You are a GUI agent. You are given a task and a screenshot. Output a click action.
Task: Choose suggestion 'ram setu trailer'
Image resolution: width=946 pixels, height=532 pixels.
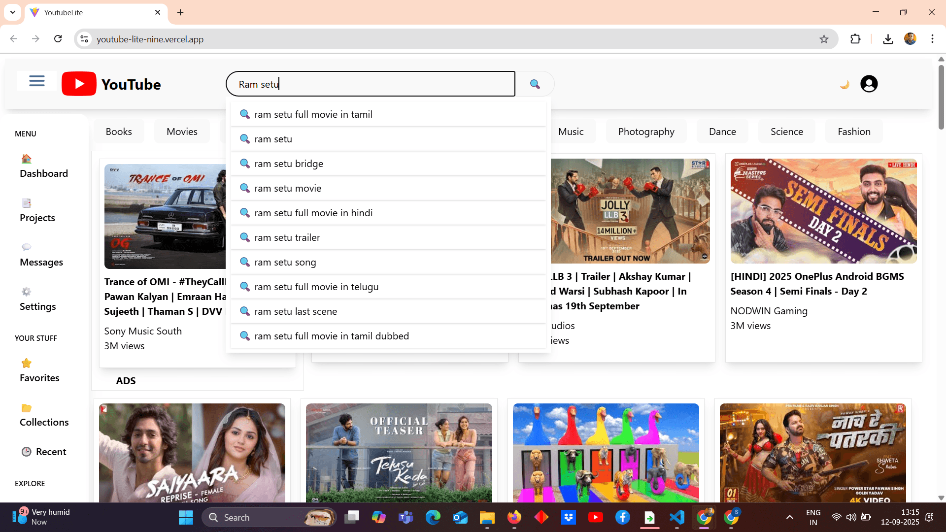388,237
